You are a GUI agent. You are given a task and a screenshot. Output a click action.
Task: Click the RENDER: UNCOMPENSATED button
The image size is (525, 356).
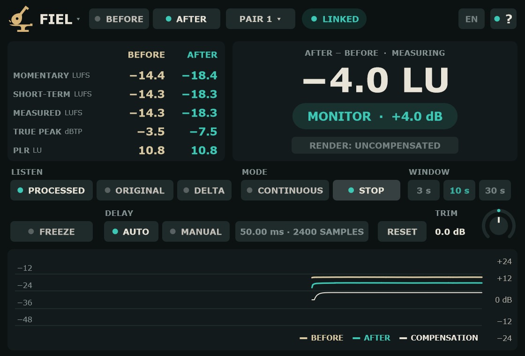[x=375, y=146]
